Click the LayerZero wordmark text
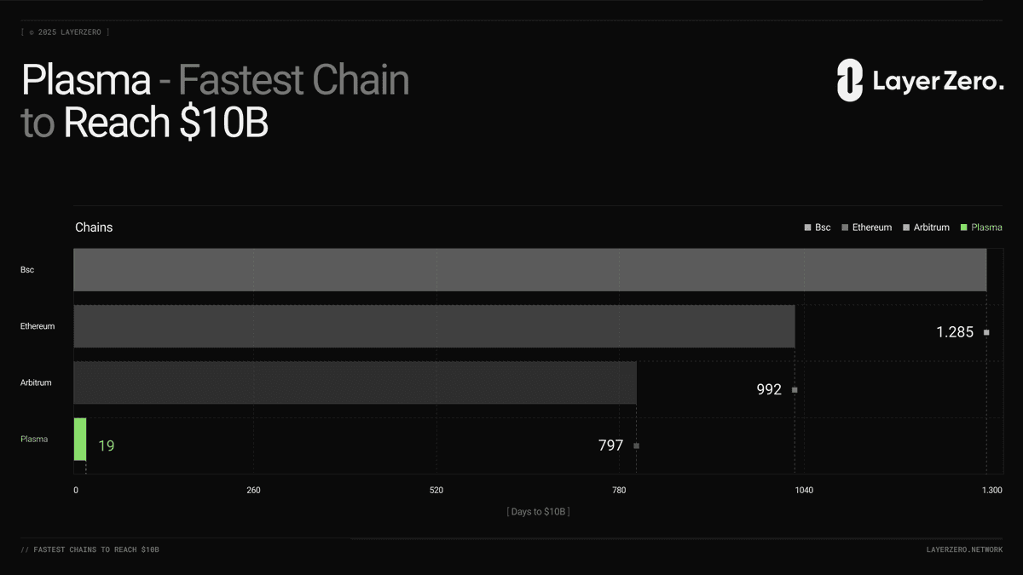 click(x=938, y=82)
